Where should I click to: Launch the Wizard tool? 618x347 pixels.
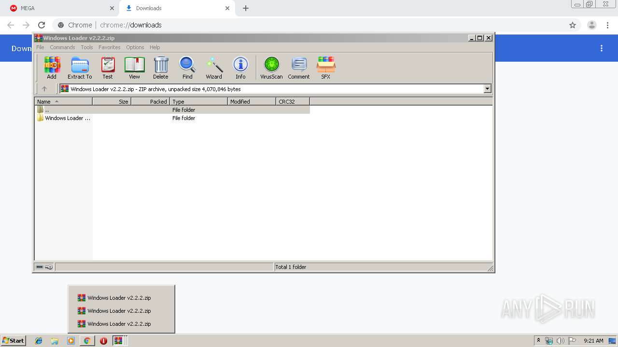pos(214,67)
